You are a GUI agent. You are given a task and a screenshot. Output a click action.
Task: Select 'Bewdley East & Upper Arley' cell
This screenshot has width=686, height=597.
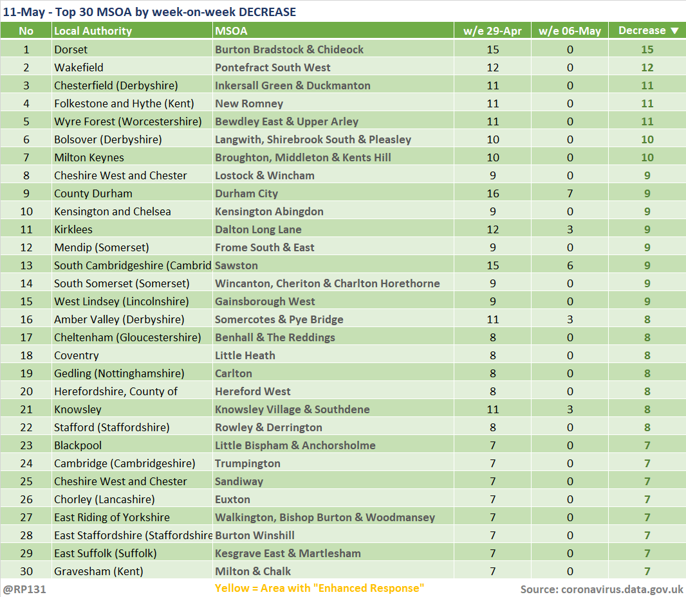[333, 121]
